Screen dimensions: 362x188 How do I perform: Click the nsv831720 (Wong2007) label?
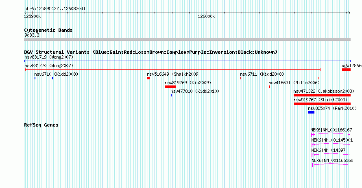click(x=49, y=66)
